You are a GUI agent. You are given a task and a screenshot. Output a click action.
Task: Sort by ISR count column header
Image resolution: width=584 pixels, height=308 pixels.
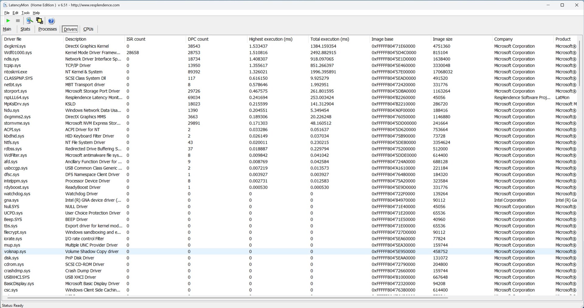click(x=155, y=39)
